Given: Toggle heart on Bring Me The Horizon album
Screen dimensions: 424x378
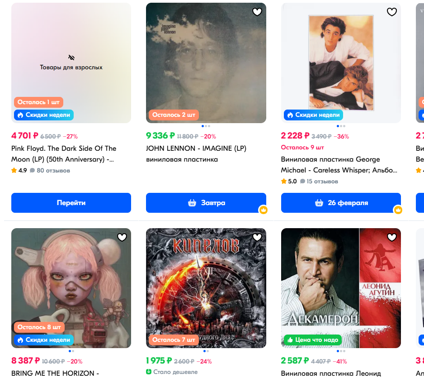Looking at the screenshot, I should tap(122, 237).
